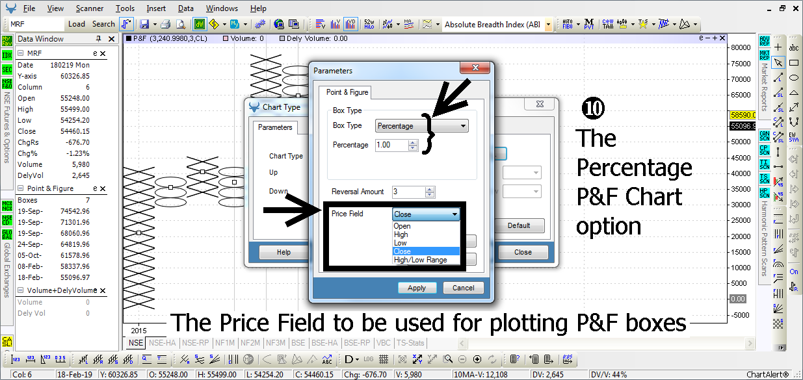Click the zoom magnifier icon in bottom toolbar
The image size is (803, 380).
click(448, 359)
